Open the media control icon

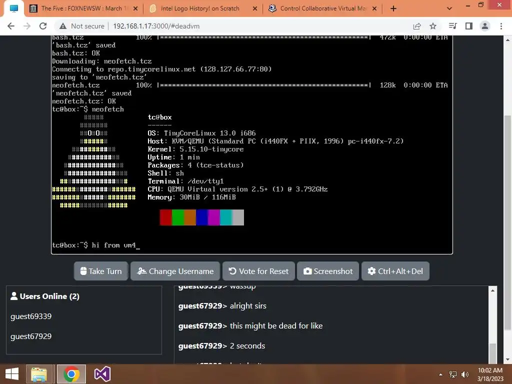[453, 26]
